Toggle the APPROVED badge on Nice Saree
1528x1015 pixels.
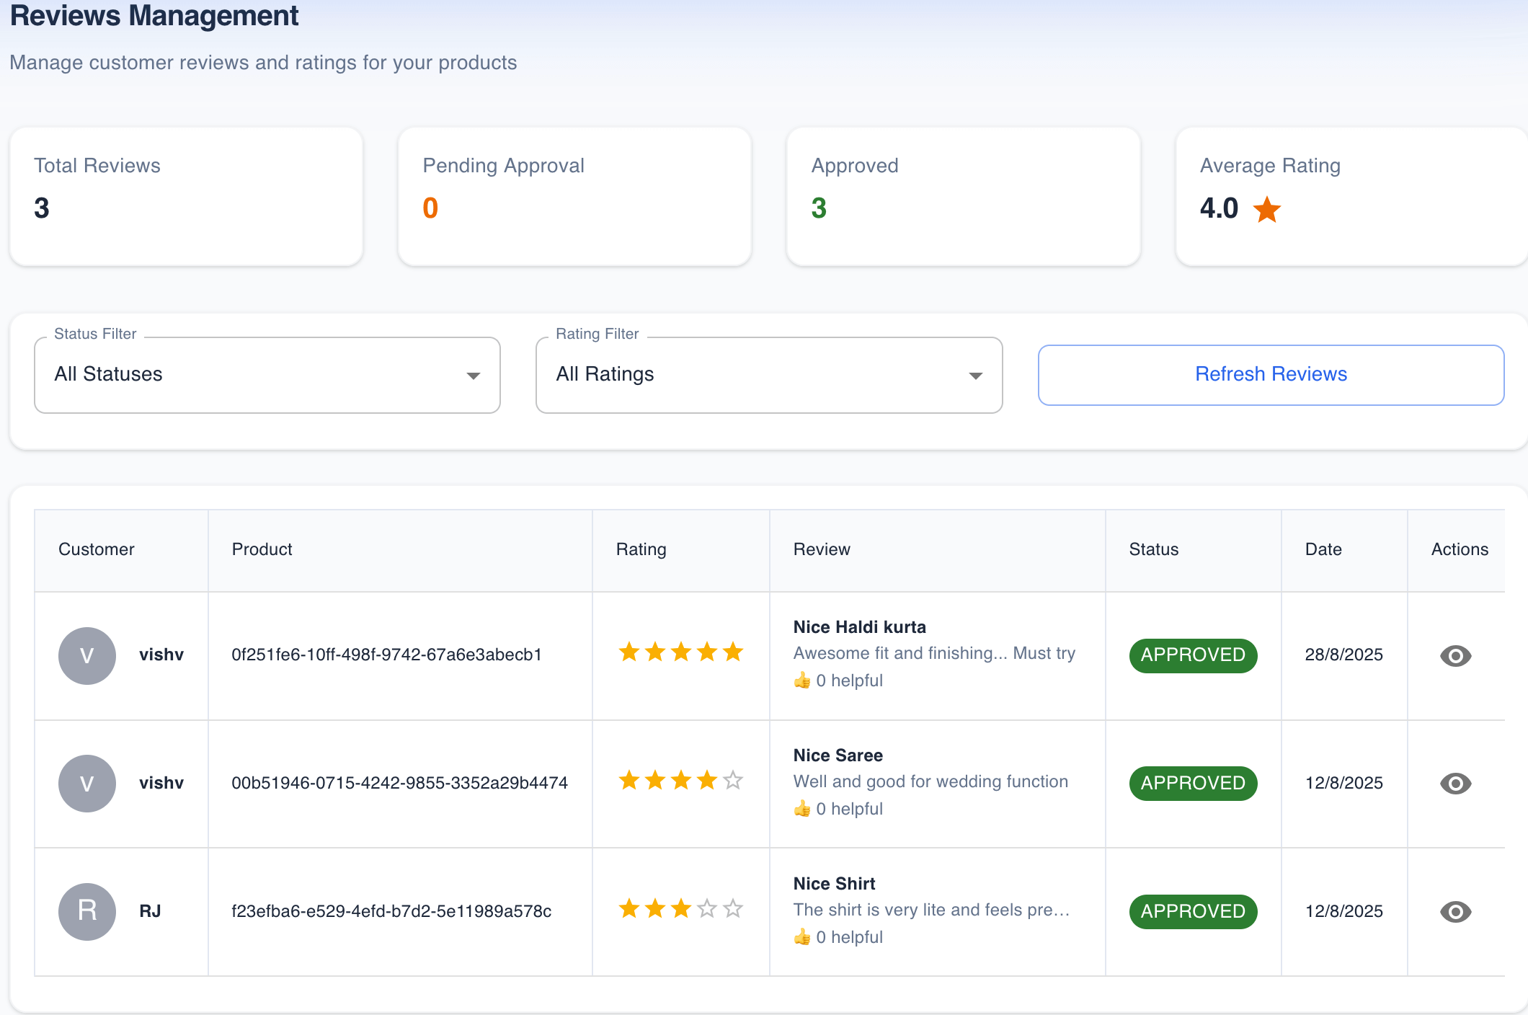[1193, 784]
